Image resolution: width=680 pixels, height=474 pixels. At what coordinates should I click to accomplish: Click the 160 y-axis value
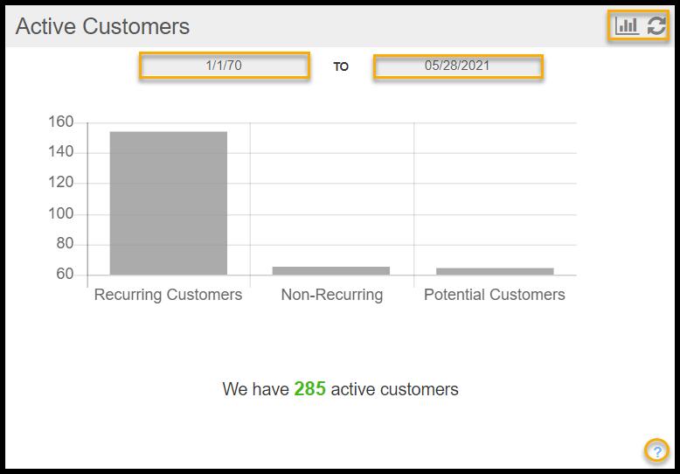[61, 122]
